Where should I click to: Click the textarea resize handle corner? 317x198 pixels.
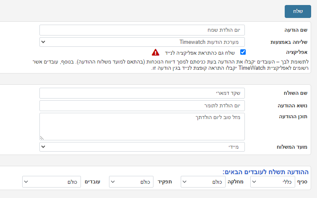42,138
